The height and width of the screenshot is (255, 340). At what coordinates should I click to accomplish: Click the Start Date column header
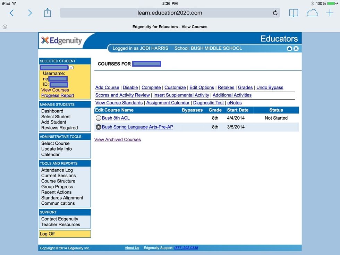coord(238,110)
